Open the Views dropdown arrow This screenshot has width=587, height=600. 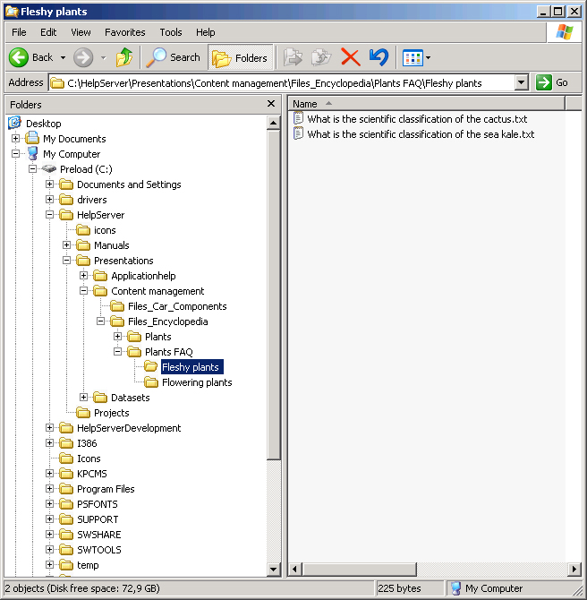click(x=428, y=58)
